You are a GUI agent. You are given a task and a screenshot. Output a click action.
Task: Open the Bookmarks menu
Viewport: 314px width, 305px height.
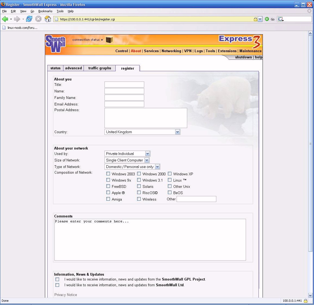point(45,11)
